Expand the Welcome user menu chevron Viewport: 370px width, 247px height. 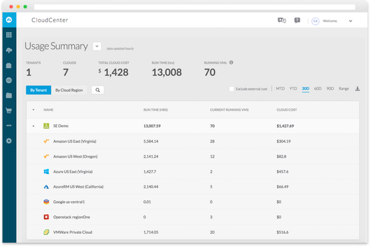351,21
